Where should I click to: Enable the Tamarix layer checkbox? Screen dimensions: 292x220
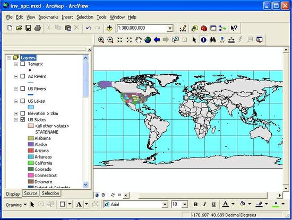[x=23, y=64]
